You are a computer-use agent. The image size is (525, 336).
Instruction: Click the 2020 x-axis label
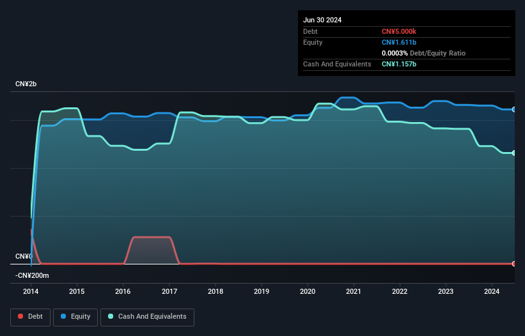coord(308,291)
